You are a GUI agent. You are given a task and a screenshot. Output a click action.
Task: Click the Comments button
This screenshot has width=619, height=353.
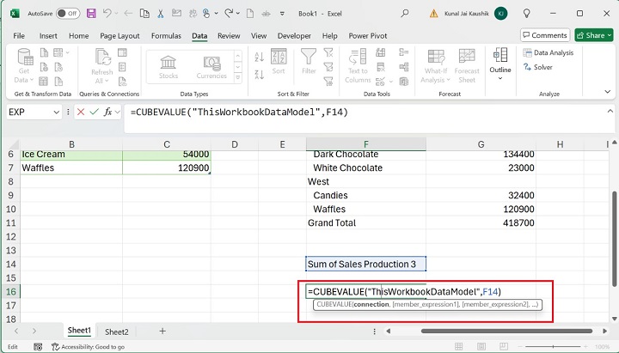tap(544, 35)
